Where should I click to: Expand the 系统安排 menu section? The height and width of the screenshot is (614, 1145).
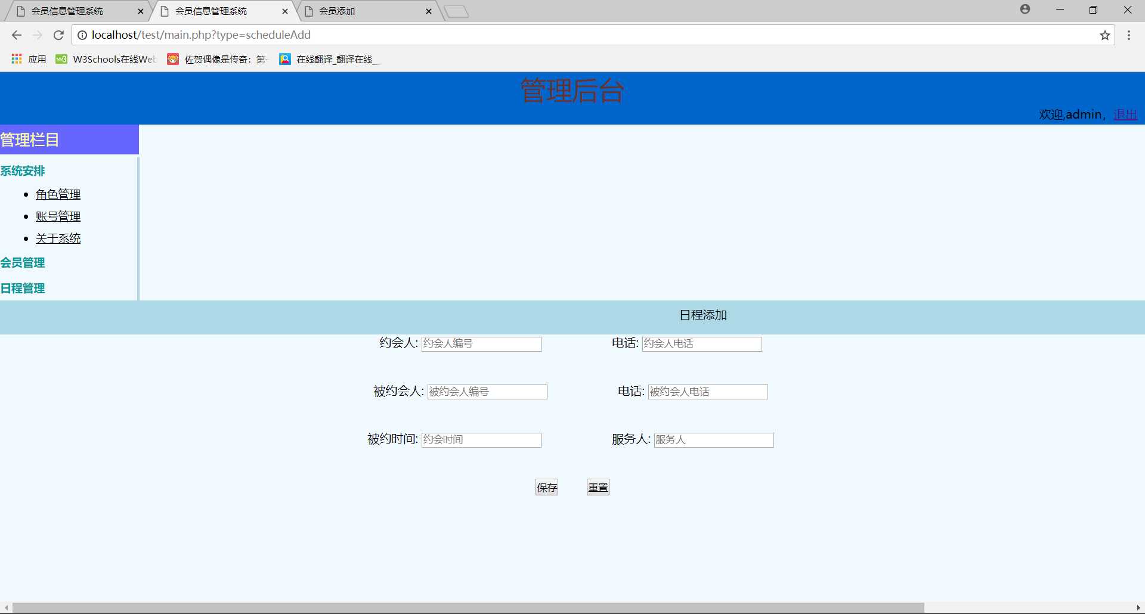point(23,171)
